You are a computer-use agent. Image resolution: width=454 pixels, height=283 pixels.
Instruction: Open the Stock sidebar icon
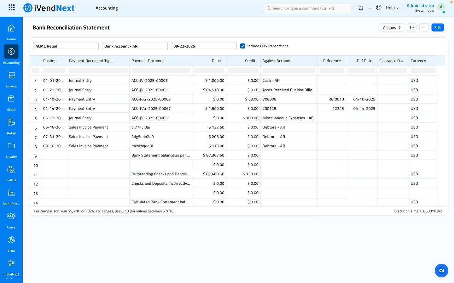[11, 99]
